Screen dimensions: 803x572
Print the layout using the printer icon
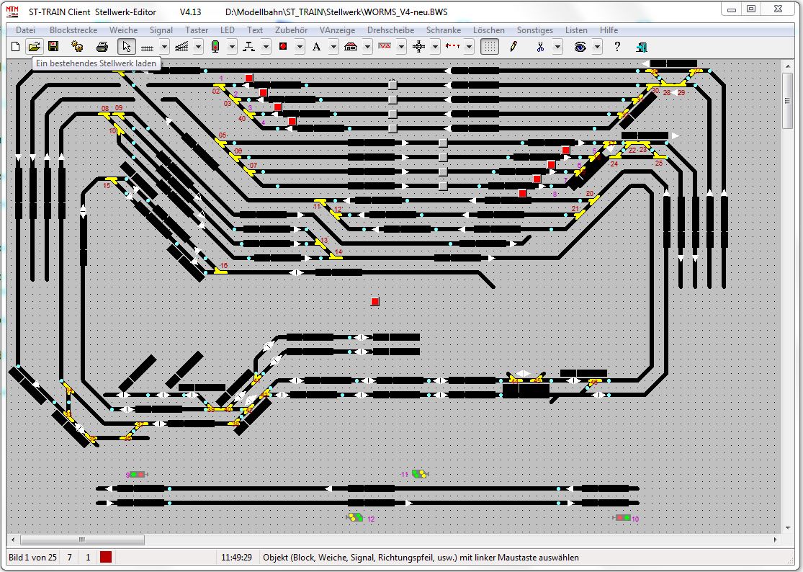pyautogui.click(x=102, y=47)
